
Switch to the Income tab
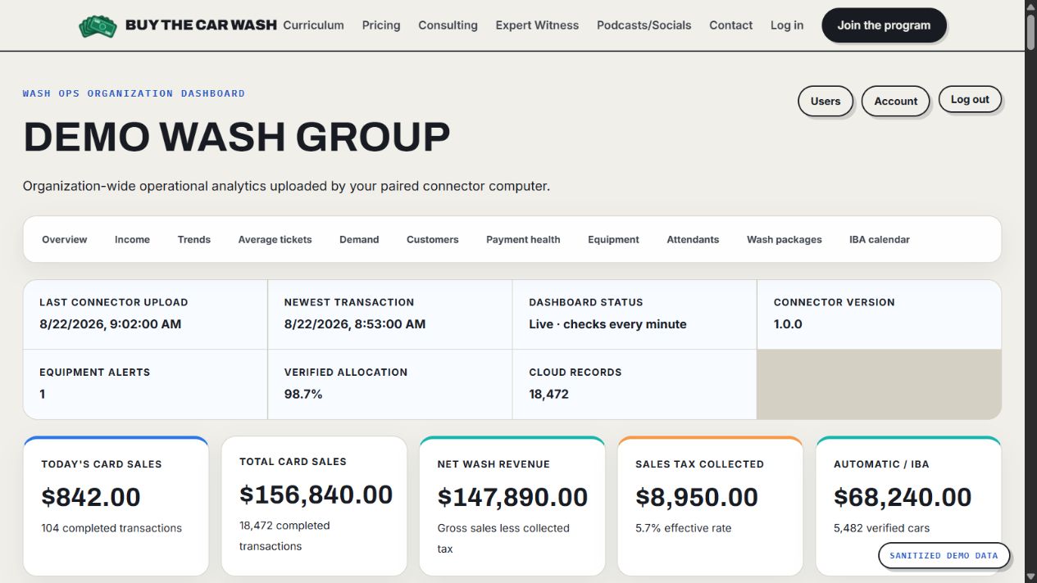132,240
